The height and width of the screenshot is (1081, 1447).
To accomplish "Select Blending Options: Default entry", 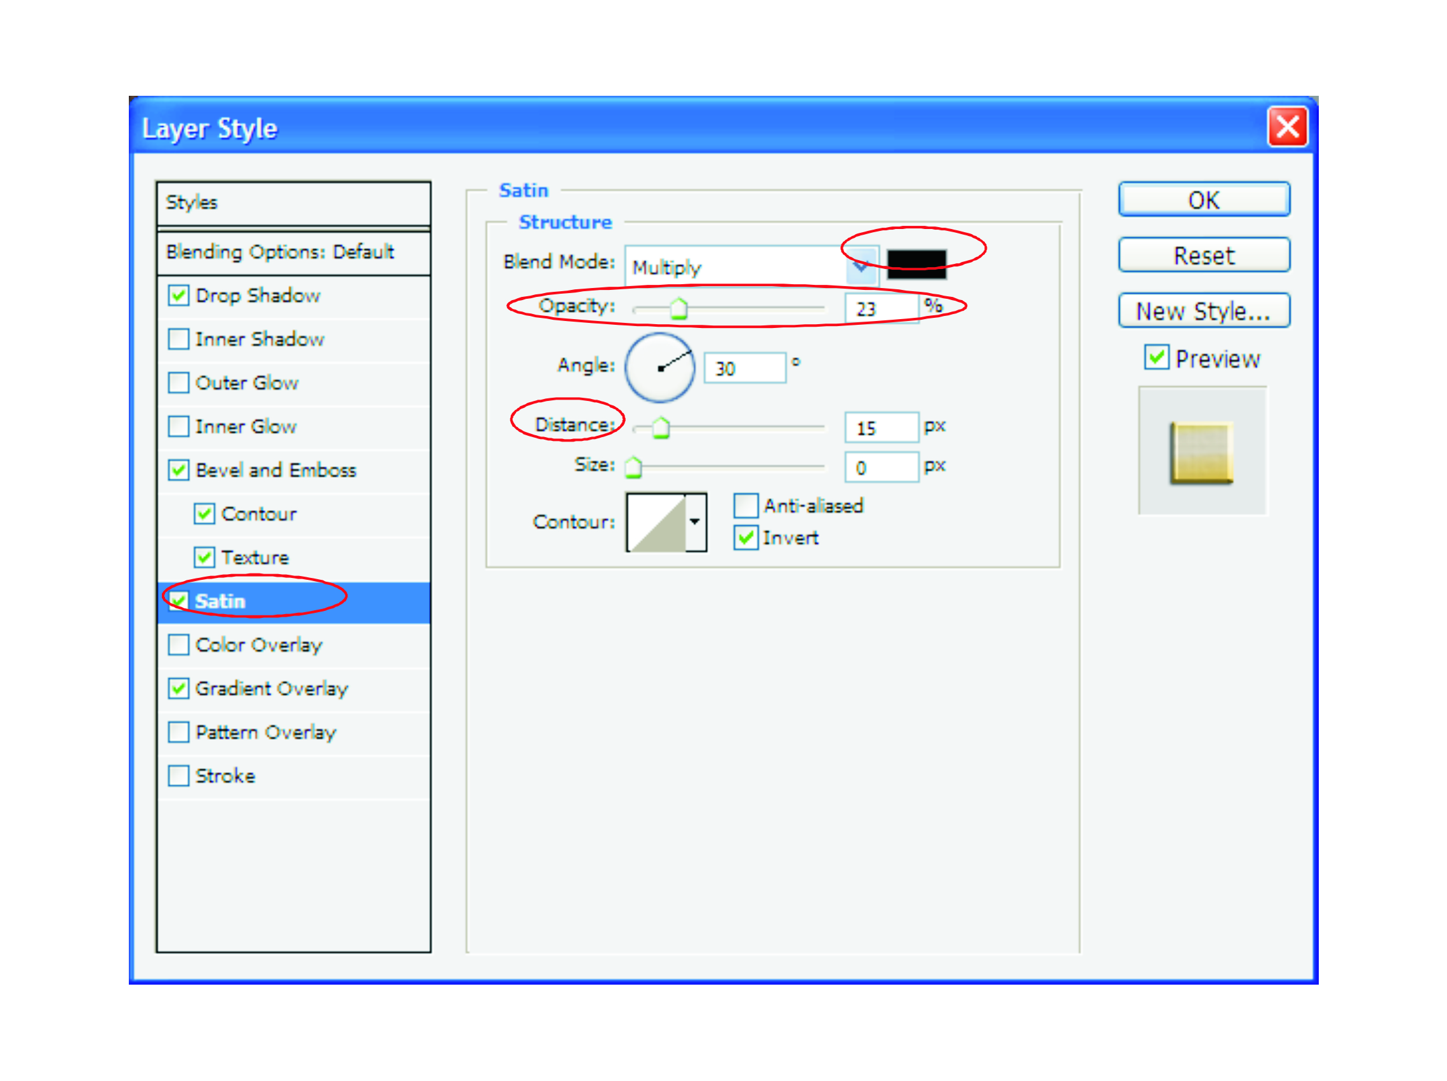I will [x=280, y=252].
